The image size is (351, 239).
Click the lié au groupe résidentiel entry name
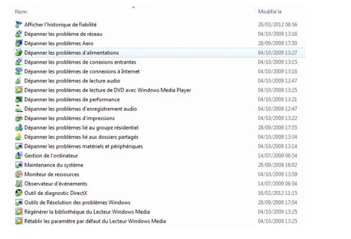pos(81,128)
